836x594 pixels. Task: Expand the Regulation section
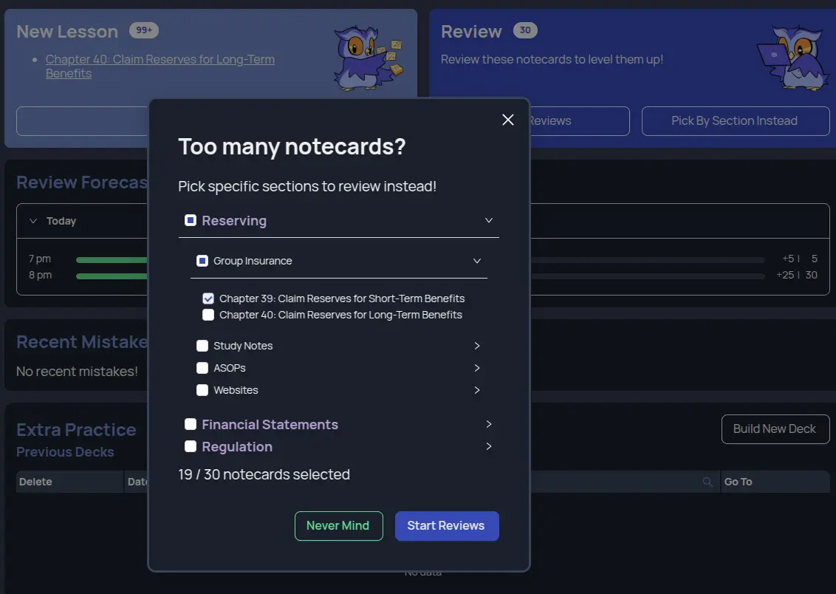488,446
